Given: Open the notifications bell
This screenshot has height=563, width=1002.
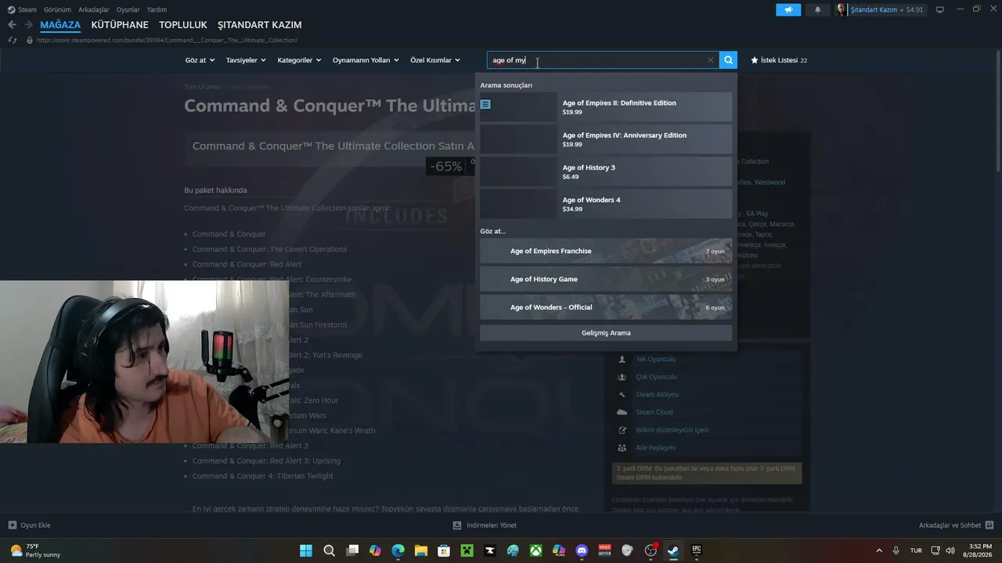Looking at the screenshot, I should click(x=818, y=9).
